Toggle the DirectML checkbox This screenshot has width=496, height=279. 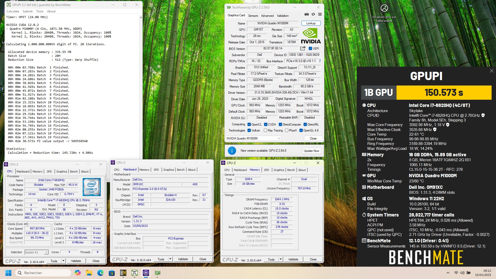(x=305, y=125)
